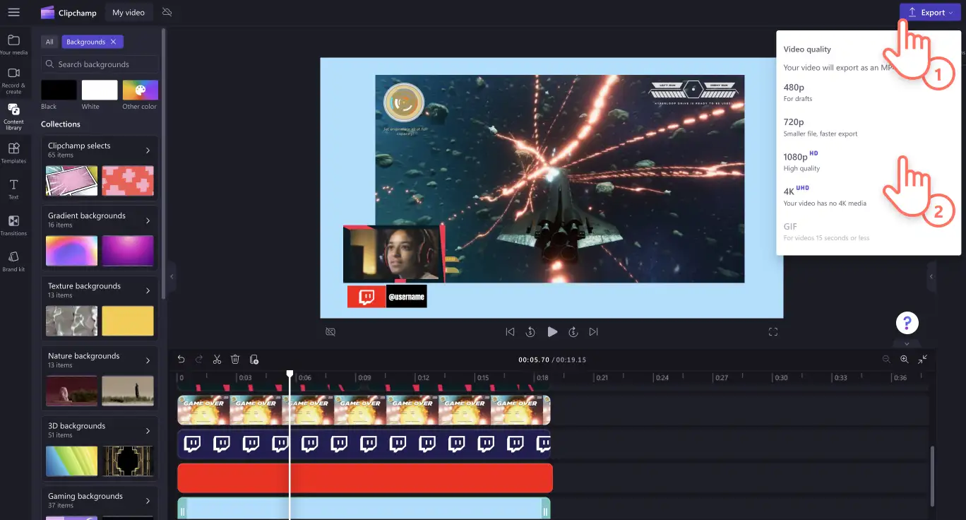This screenshot has width=966, height=520.
Task: Select the red background clip track
Action: 364,478
